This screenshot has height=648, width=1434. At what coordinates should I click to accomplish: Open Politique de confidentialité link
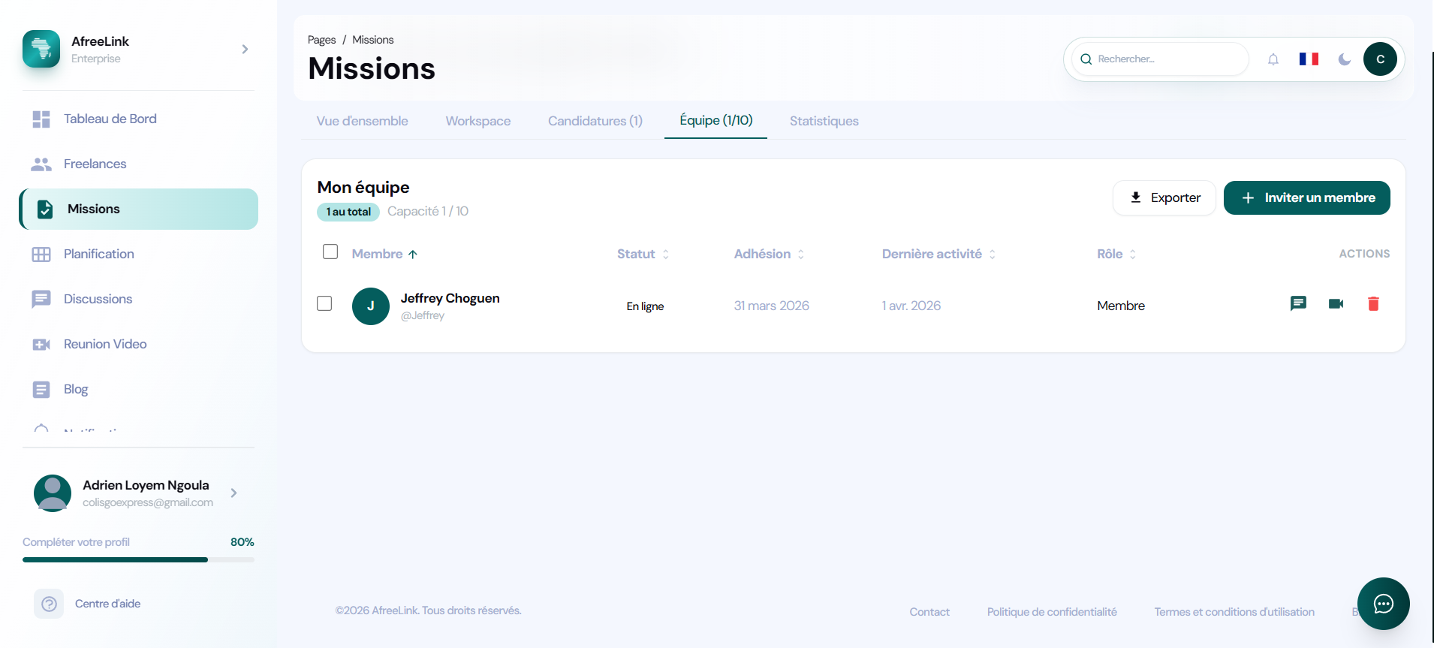click(1052, 612)
